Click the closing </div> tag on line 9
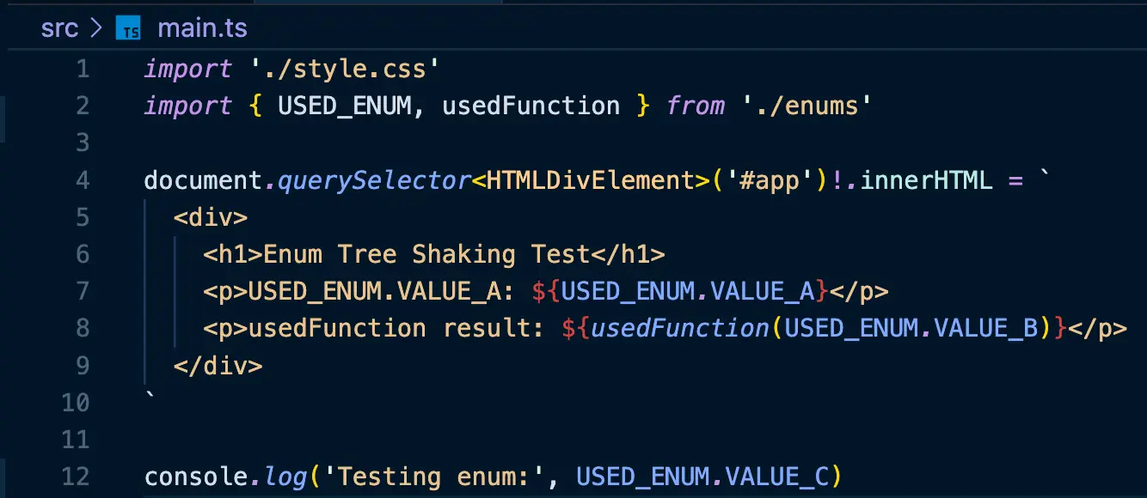1147x498 pixels. click(x=218, y=365)
